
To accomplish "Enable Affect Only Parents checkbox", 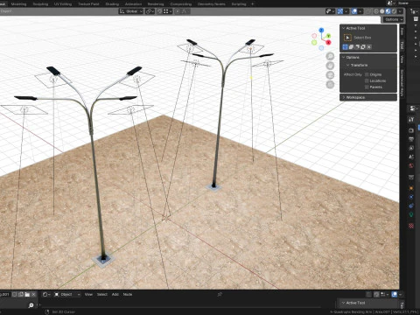I will tap(367, 87).
